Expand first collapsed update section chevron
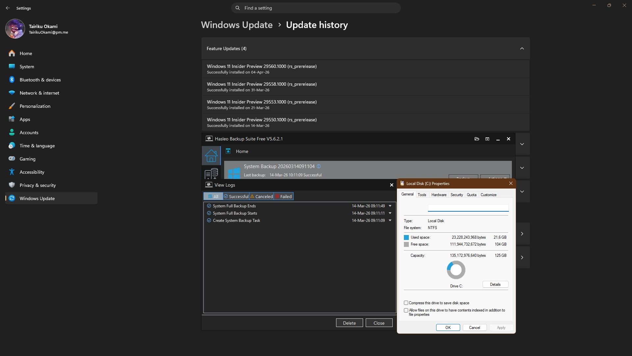Screen dimensions: 632x356 pyautogui.click(x=522, y=144)
